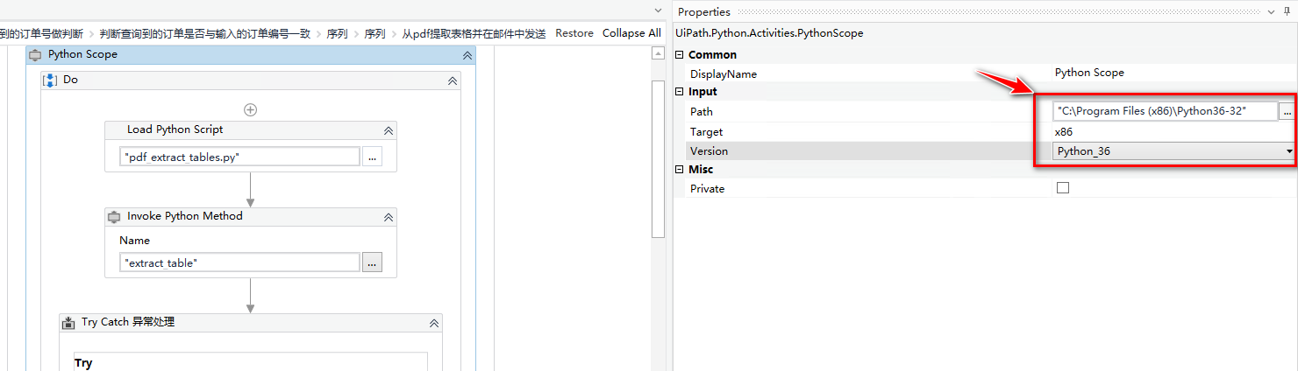Click designer scrollbar up arrow
Viewport: 1298px width, 371px height.
coord(658,53)
